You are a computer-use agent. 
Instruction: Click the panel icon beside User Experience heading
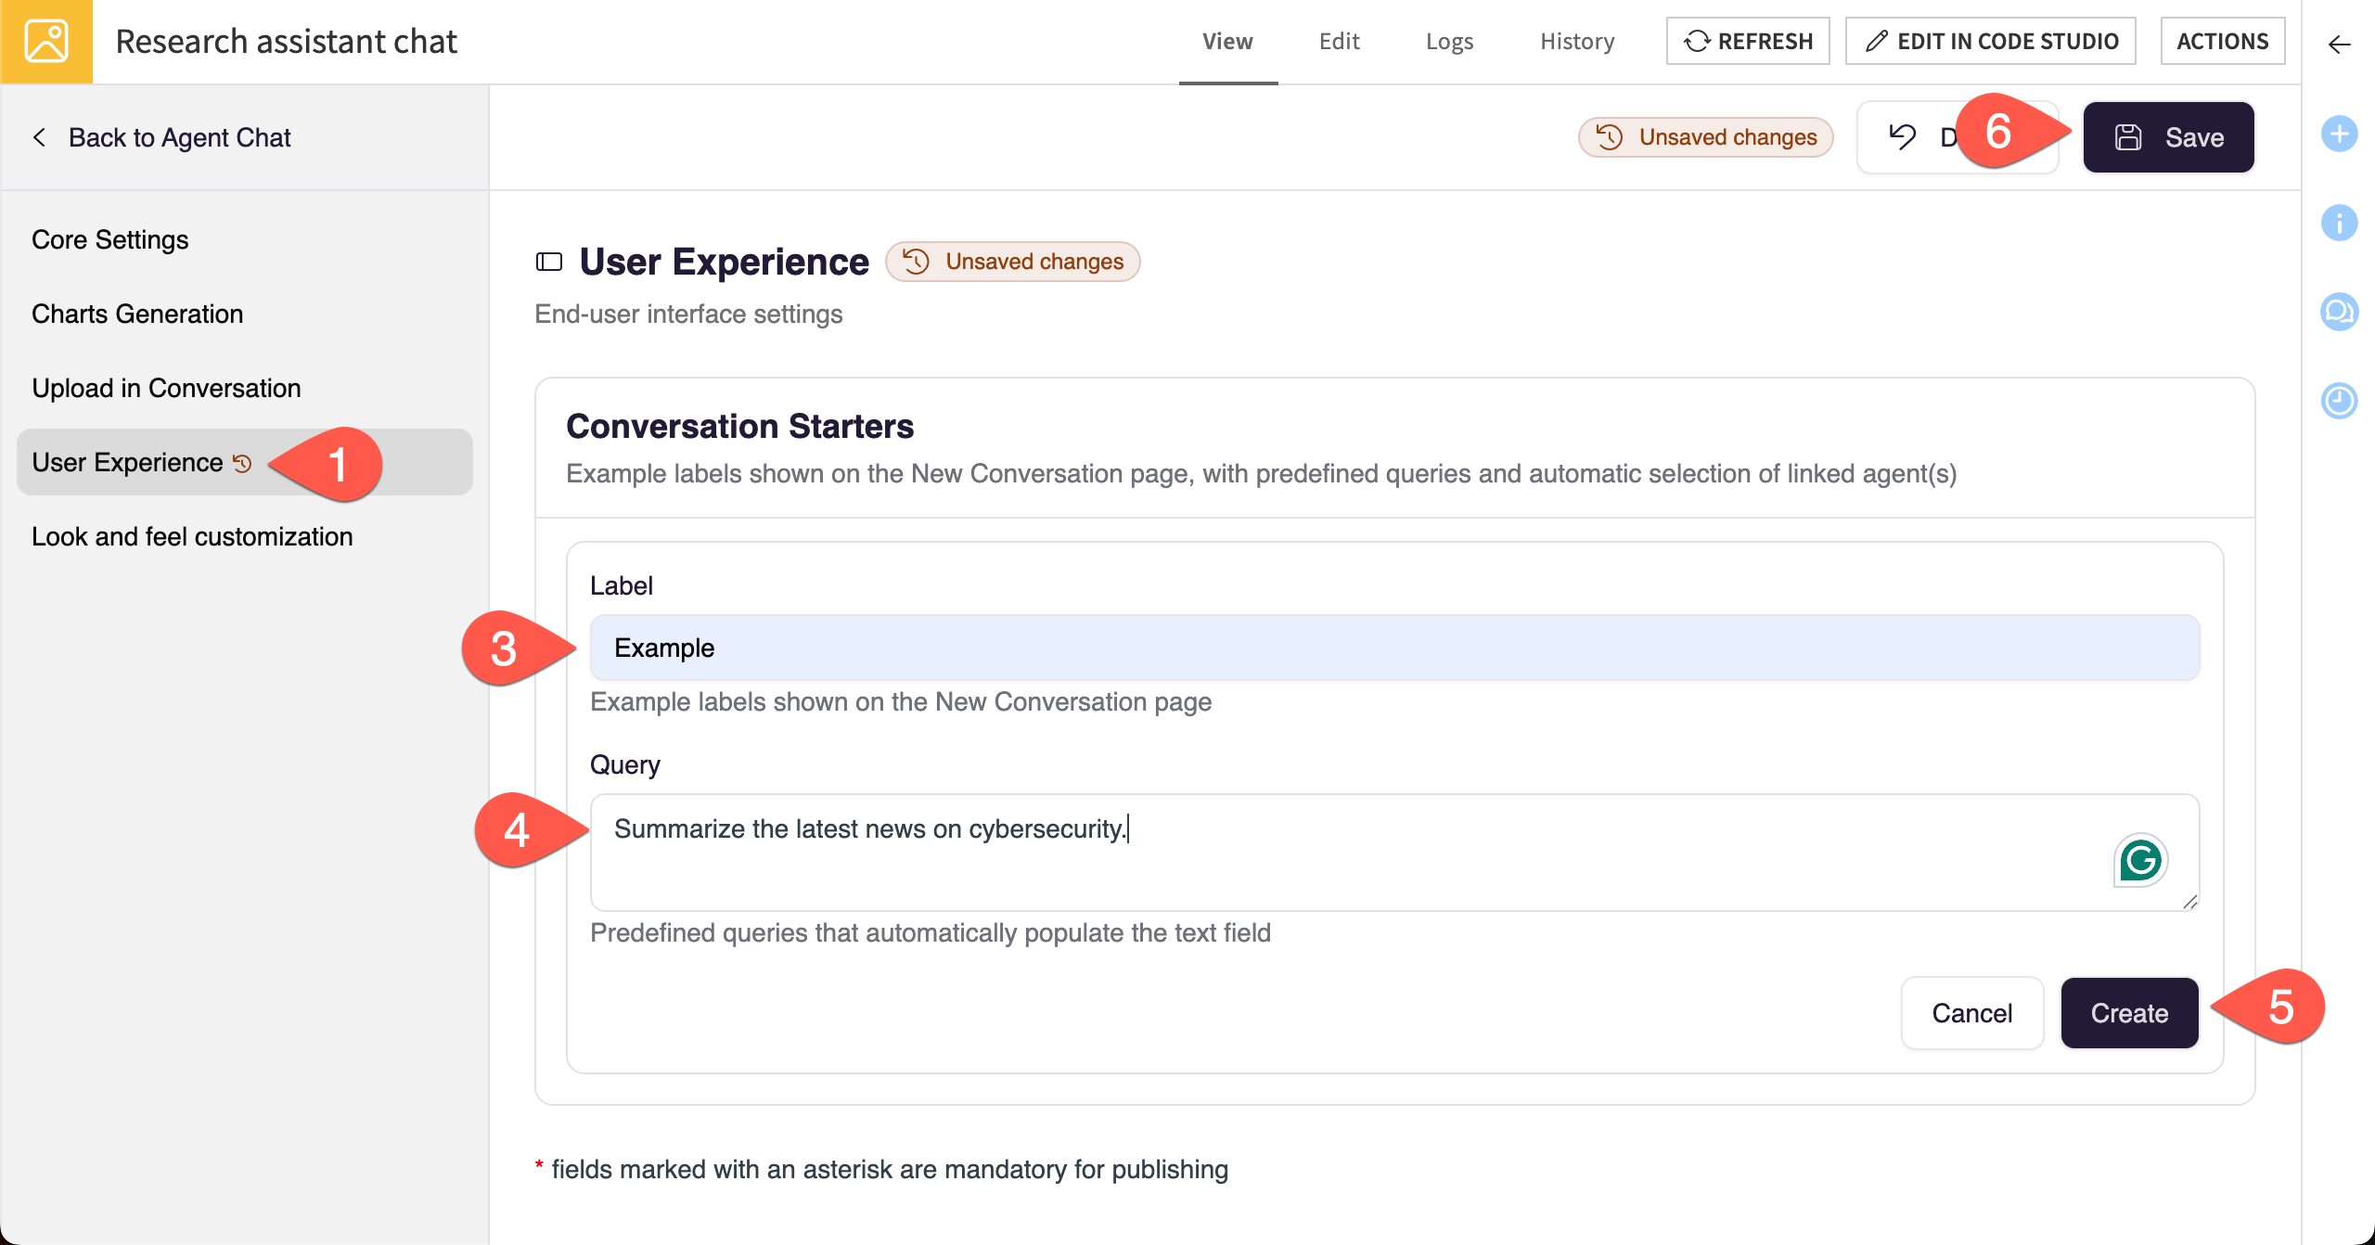[549, 262]
